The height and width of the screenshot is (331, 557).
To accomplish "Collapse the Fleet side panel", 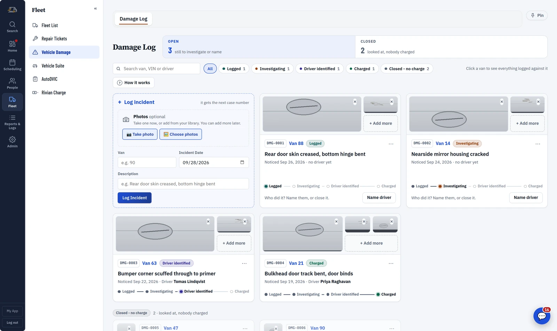I will pos(95,9).
